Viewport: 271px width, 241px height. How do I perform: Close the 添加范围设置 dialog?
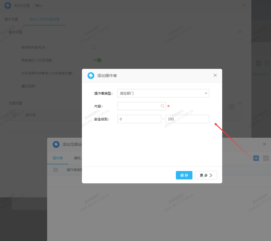point(264,144)
